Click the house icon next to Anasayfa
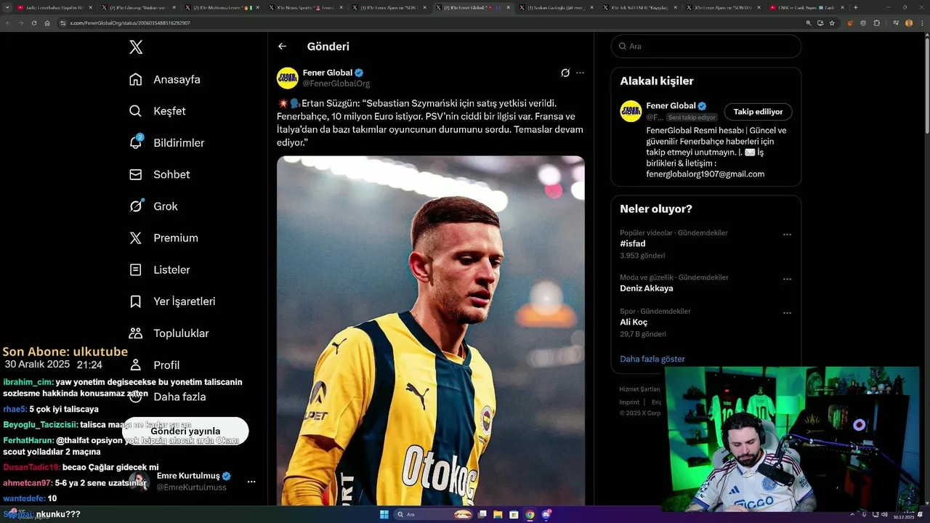 (136, 79)
